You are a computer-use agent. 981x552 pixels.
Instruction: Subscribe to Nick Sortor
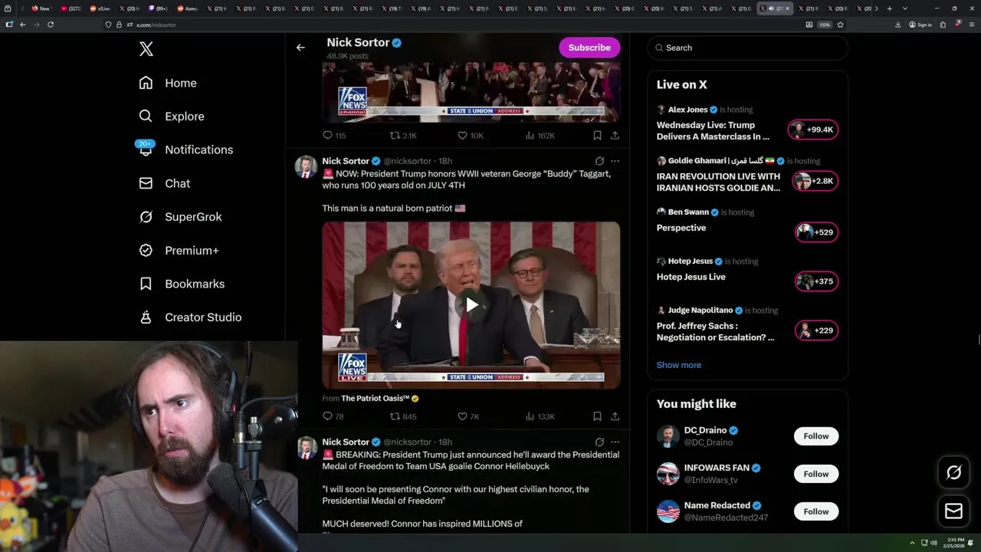(x=589, y=48)
